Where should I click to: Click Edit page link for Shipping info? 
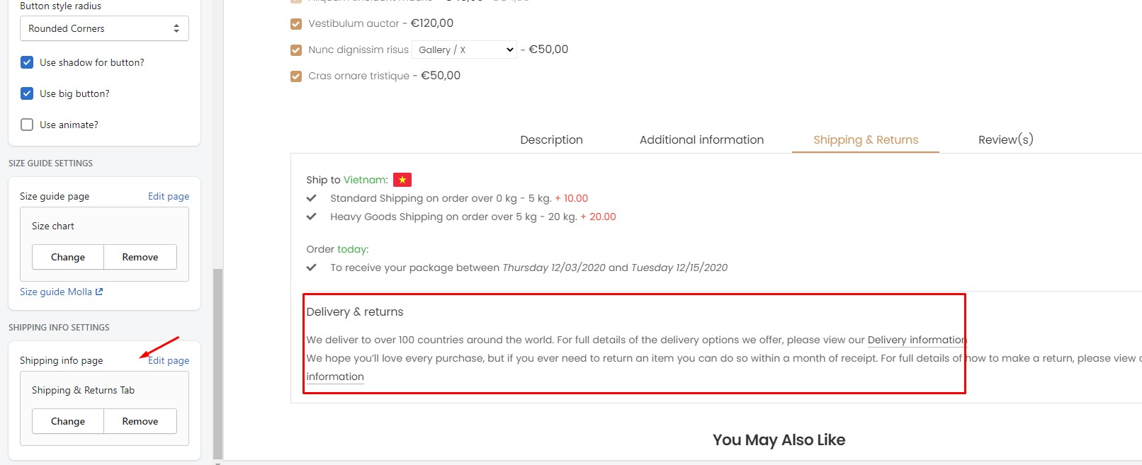(169, 360)
